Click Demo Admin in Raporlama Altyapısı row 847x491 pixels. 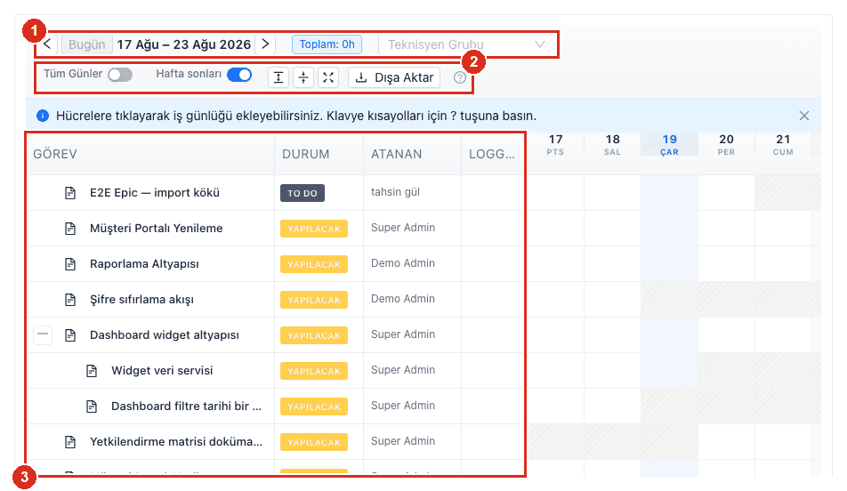[403, 263]
